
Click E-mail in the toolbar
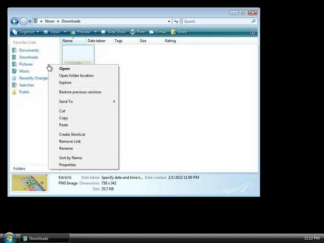158,32
